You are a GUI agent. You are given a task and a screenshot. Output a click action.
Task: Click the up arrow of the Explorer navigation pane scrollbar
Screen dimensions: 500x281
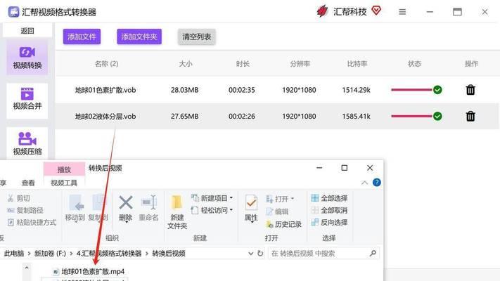coord(27,268)
